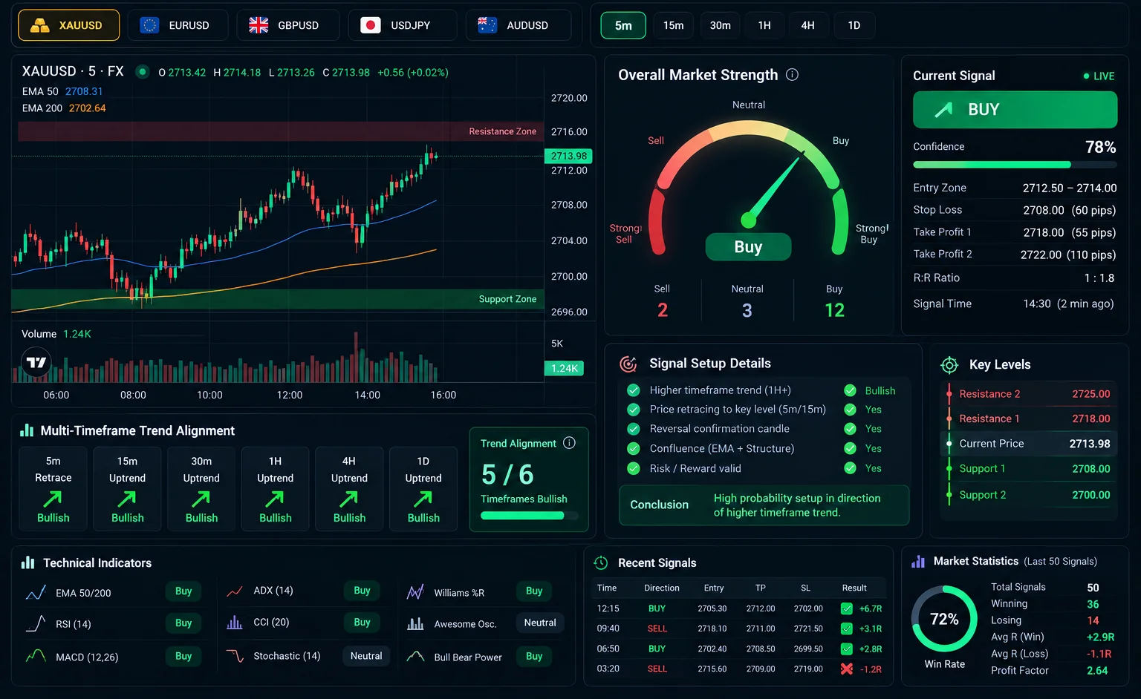The image size is (1141, 699).
Task: Click the Key Levels crosshair icon
Action: click(949, 365)
